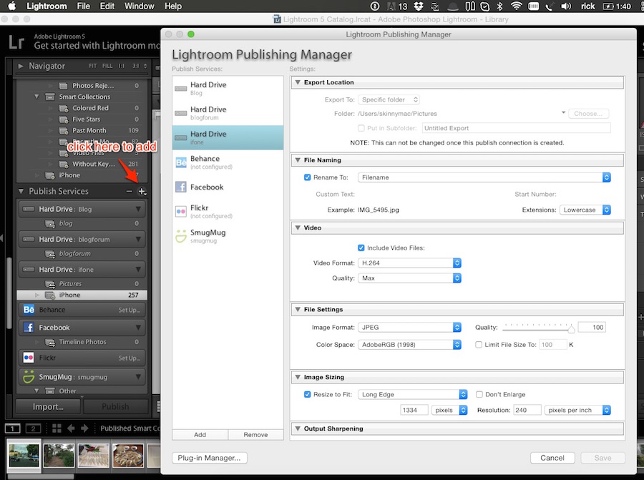Collapse the Publish Services panel
The height and width of the screenshot is (480, 644).
(21, 191)
